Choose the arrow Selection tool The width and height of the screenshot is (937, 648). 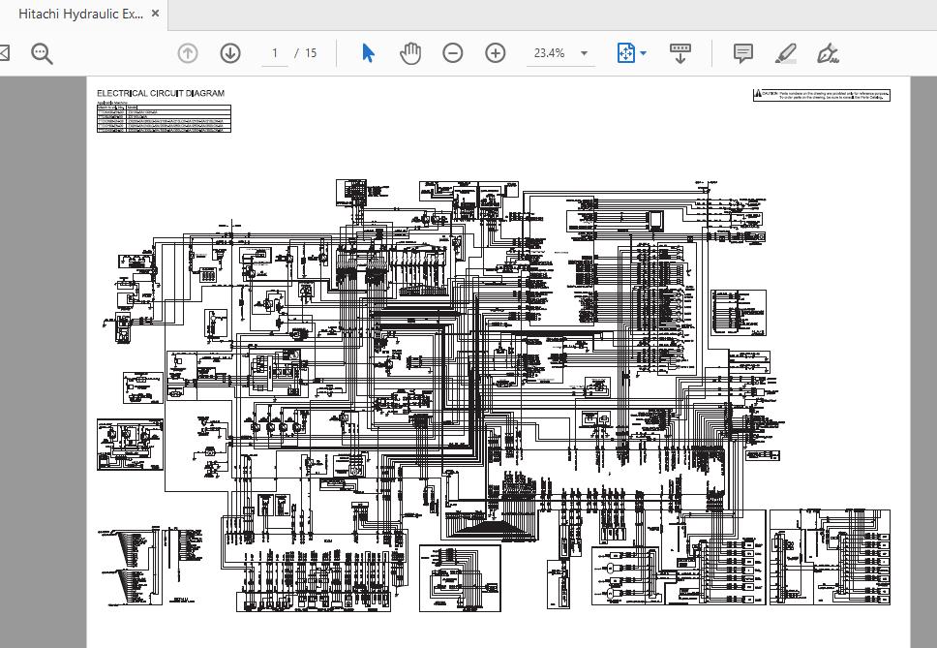368,53
